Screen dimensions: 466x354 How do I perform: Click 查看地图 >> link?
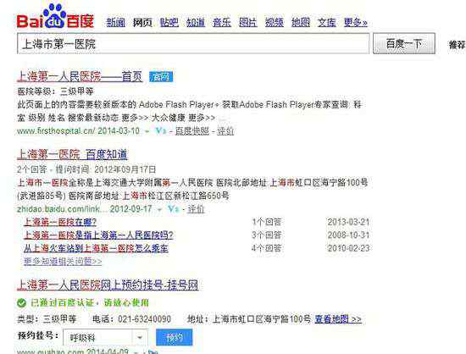pyautogui.click(x=338, y=319)
